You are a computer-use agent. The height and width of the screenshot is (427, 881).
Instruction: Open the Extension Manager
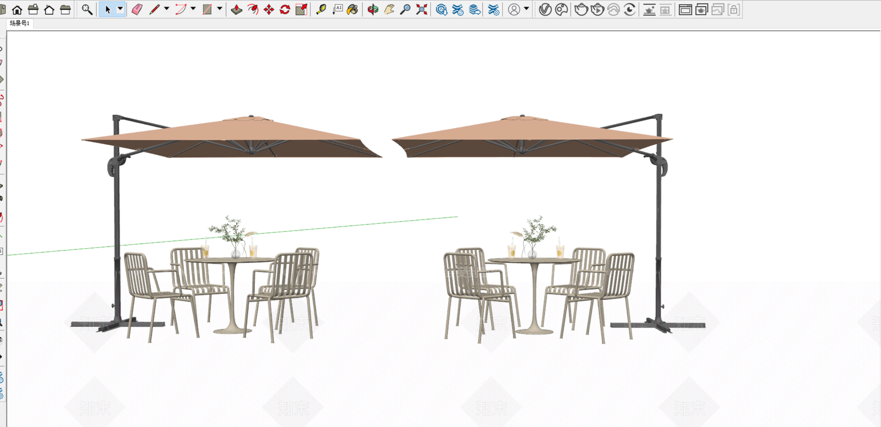[x=494, y=9]
